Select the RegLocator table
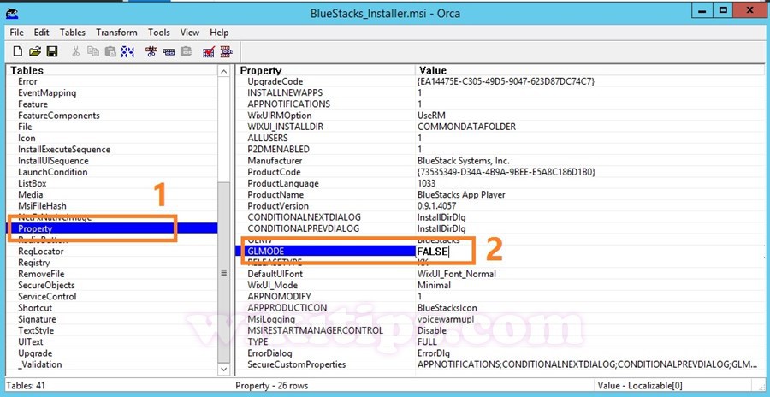Viewport: 770px width, 397px height. [x=41, y=251]
